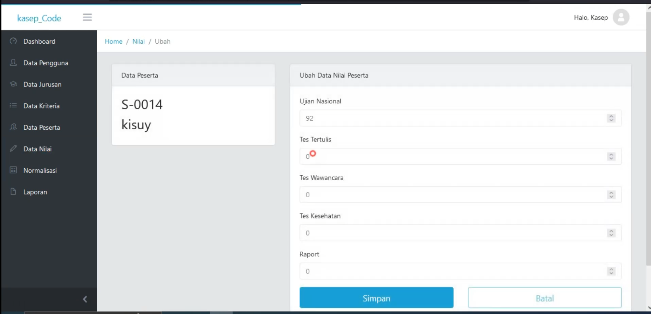The height and width of the screenshot is (314, 651).
Task: Click the Ujian Nasional spinner arrows
Action: (611, 118)
